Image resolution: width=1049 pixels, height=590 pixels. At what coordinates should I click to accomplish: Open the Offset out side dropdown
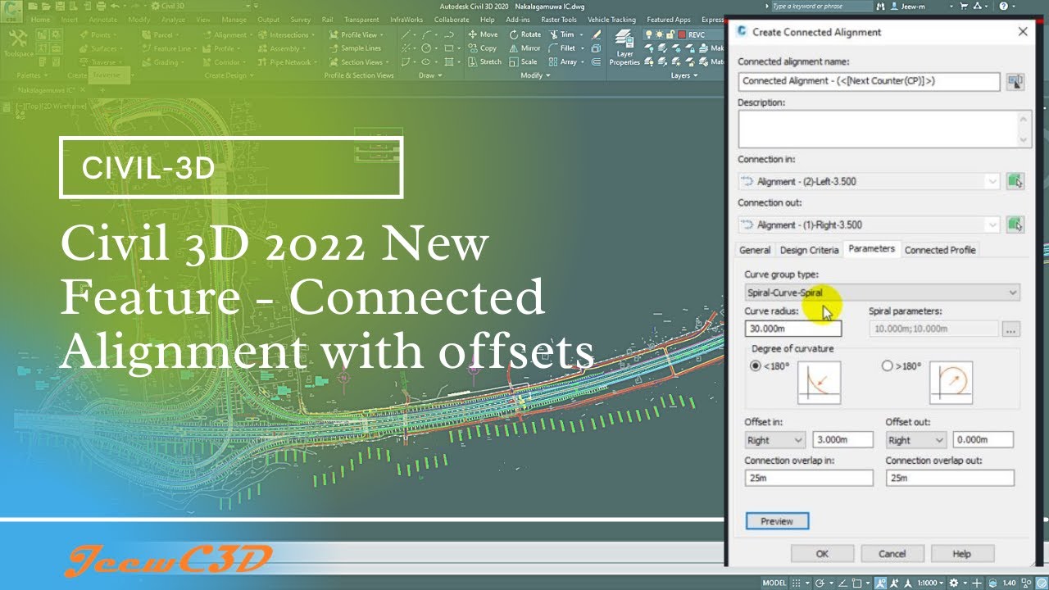coord(916,440)
